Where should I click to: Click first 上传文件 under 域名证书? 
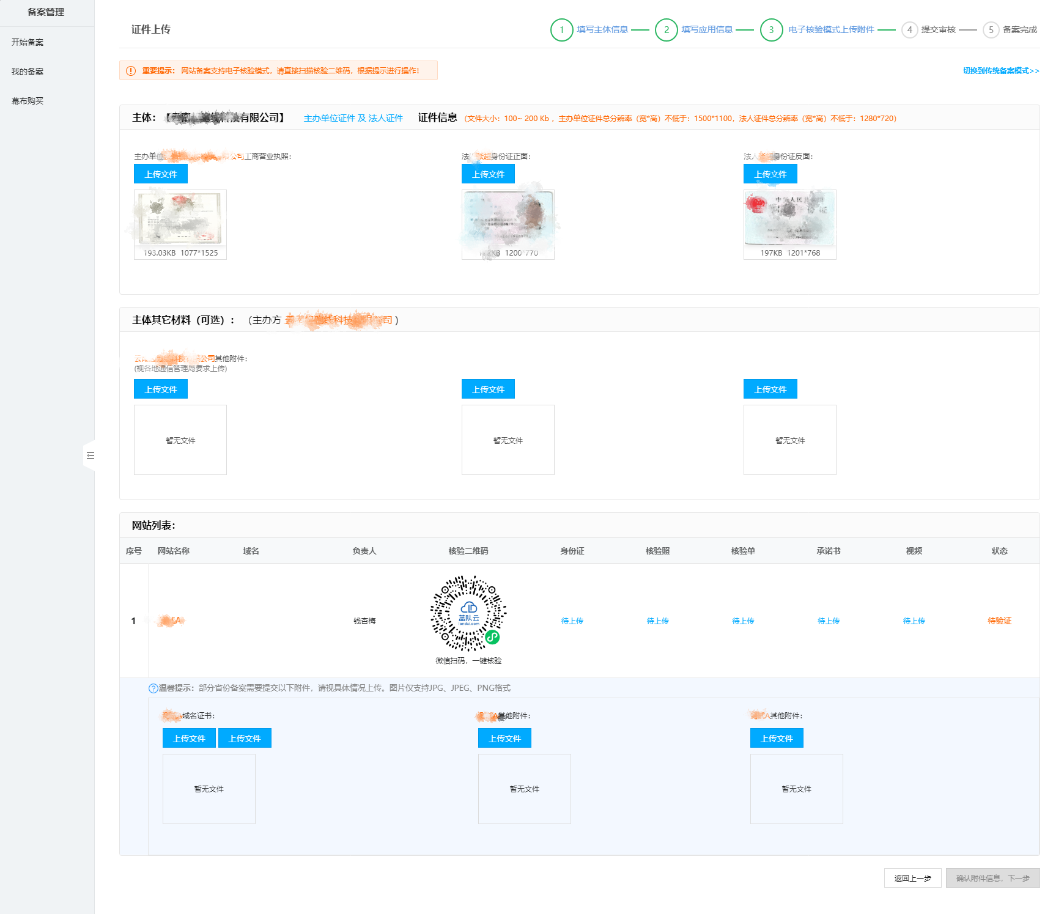click(x=189, y=739)
